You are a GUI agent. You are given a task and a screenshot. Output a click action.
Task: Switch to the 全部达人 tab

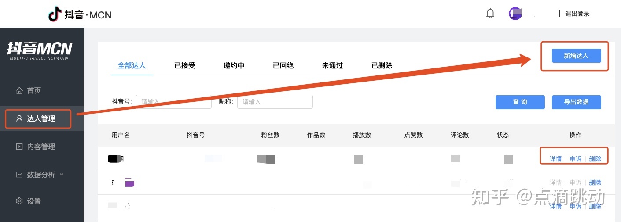[132, 65]
